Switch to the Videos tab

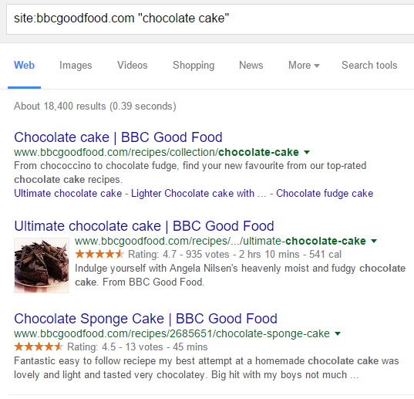pos(133,66)
